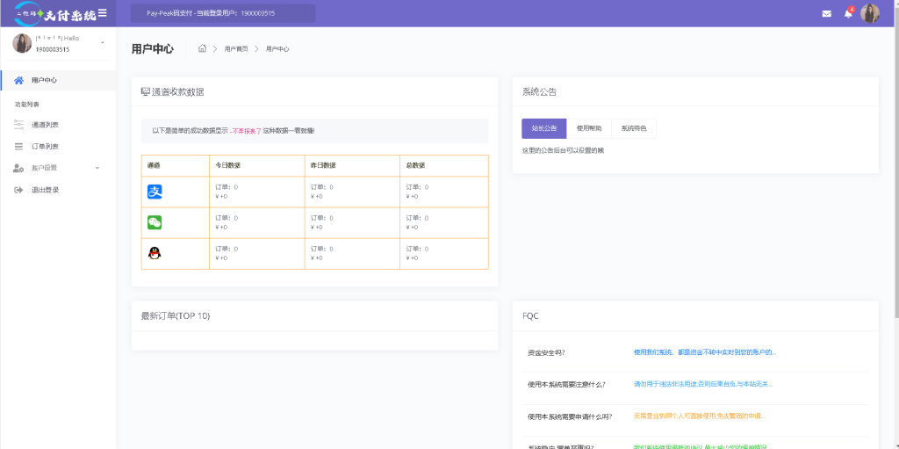Open the orange answer 无需营业执照 link
This screenshot has height=449, width=899.
699,416
